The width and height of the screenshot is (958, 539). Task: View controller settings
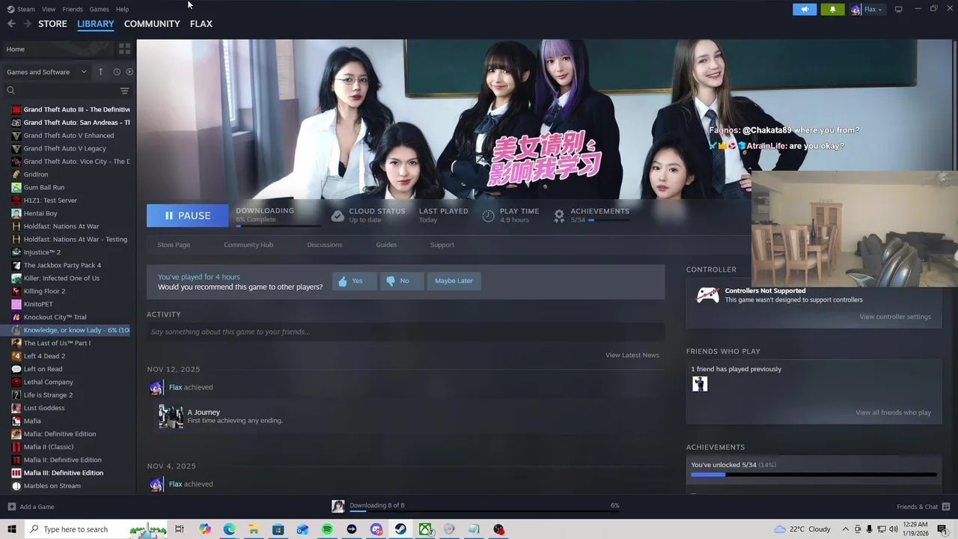coord(895,317)
